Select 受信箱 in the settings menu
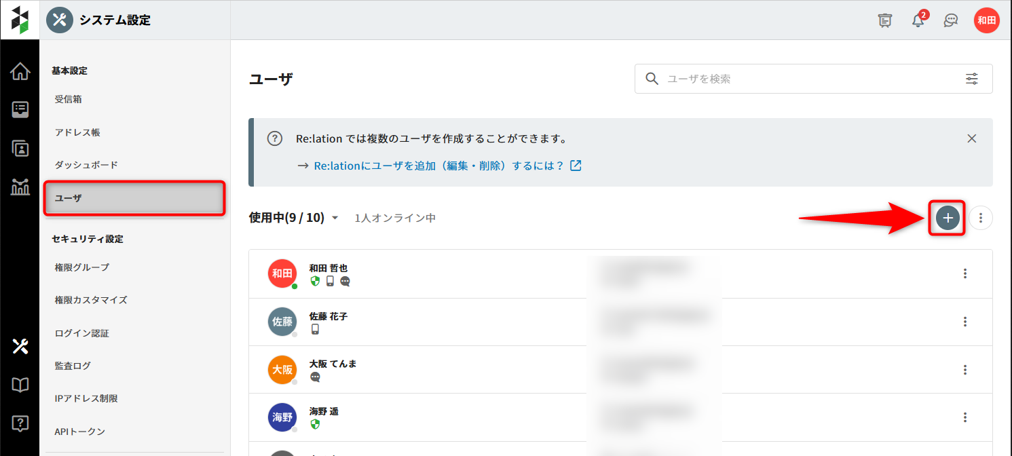The image size is (1012, 456). pyautogui.click(x=69, y=99)
